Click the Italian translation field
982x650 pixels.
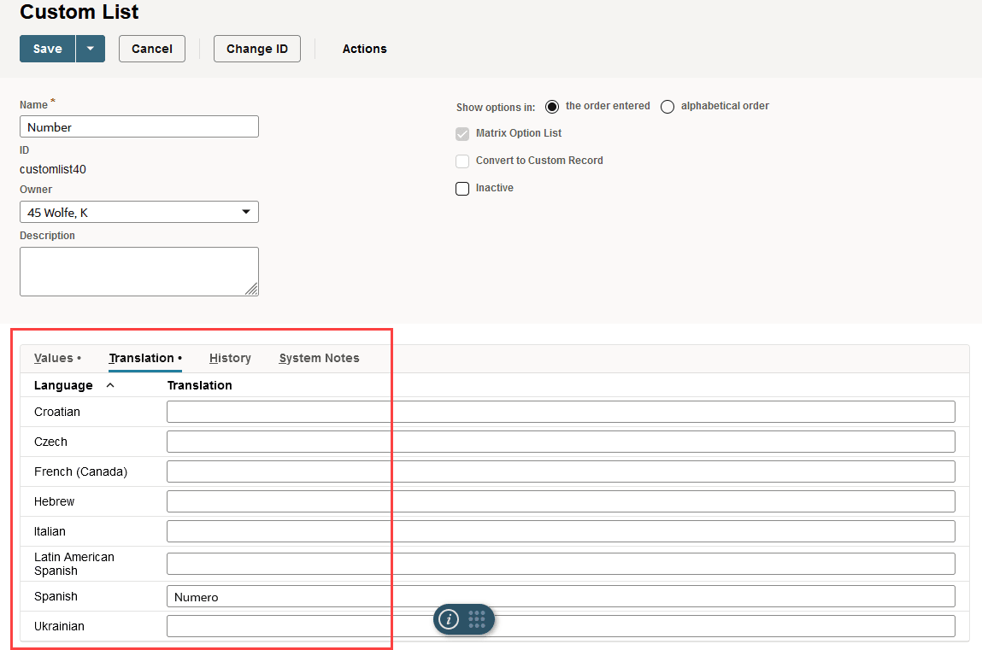pyautogui.click(x=561, y=532)
